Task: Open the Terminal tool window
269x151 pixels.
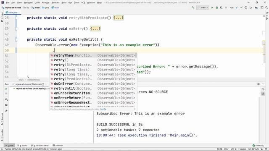Action: [58, 146]
